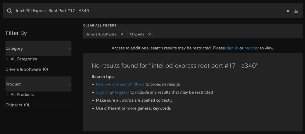The width and height of the screenshot is (305, 134).
Task: Click the Product header label
Action: [x=13, y=84]
